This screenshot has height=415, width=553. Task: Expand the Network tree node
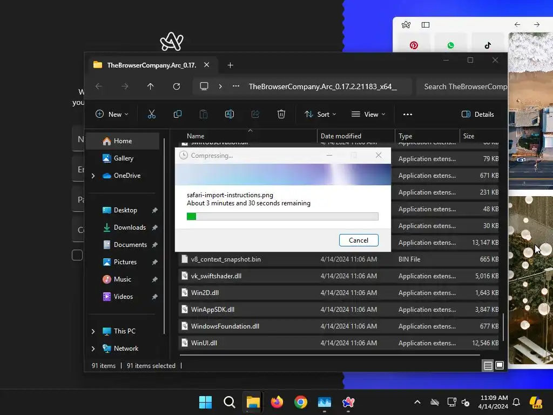point(93,349)
